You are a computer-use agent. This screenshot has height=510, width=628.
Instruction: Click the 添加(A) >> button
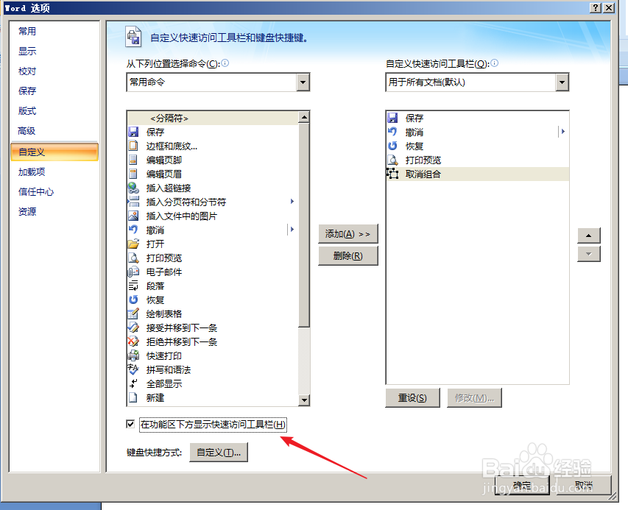[x=348, y=234]
